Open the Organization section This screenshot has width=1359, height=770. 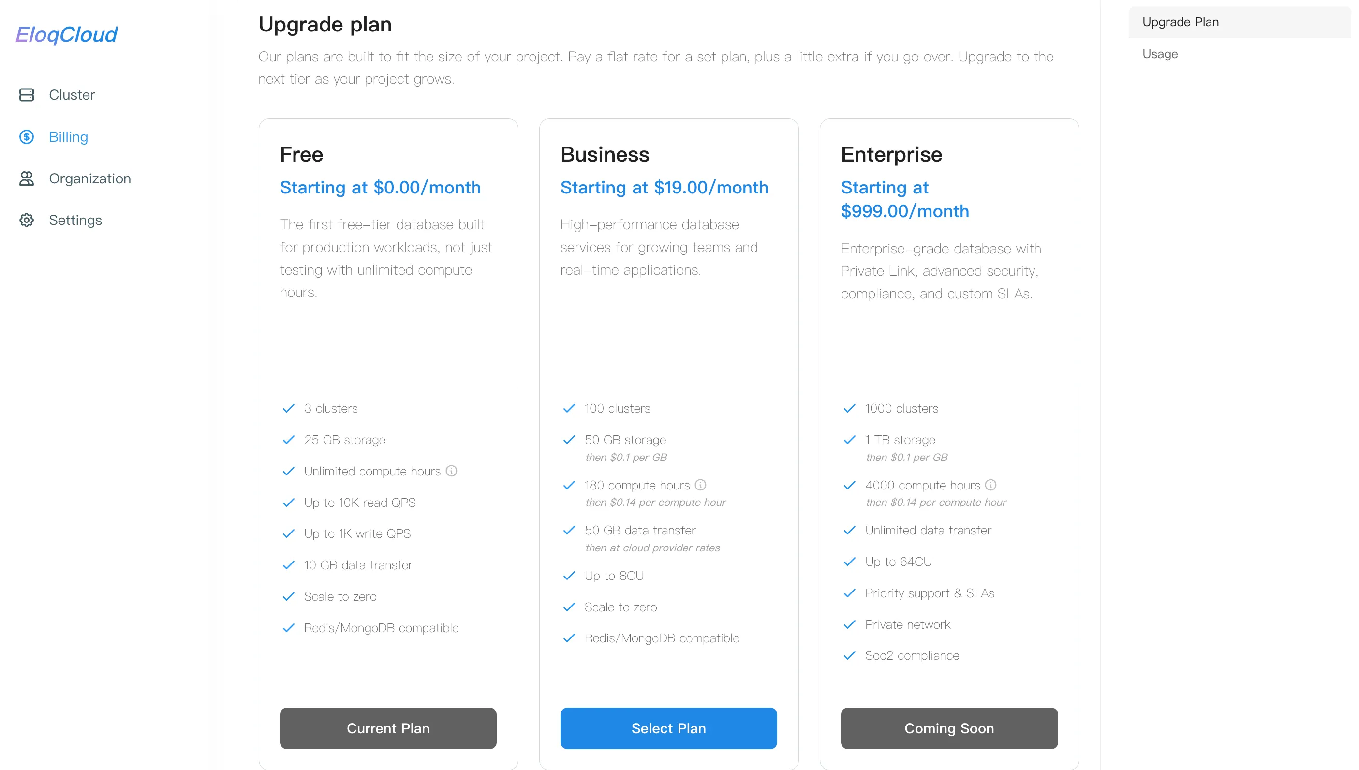point(90,179)
